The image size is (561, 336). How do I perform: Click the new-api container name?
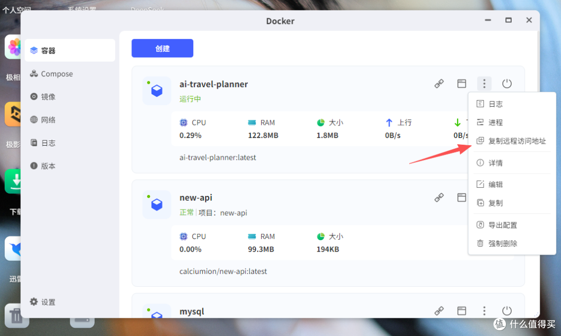point(196,198)
